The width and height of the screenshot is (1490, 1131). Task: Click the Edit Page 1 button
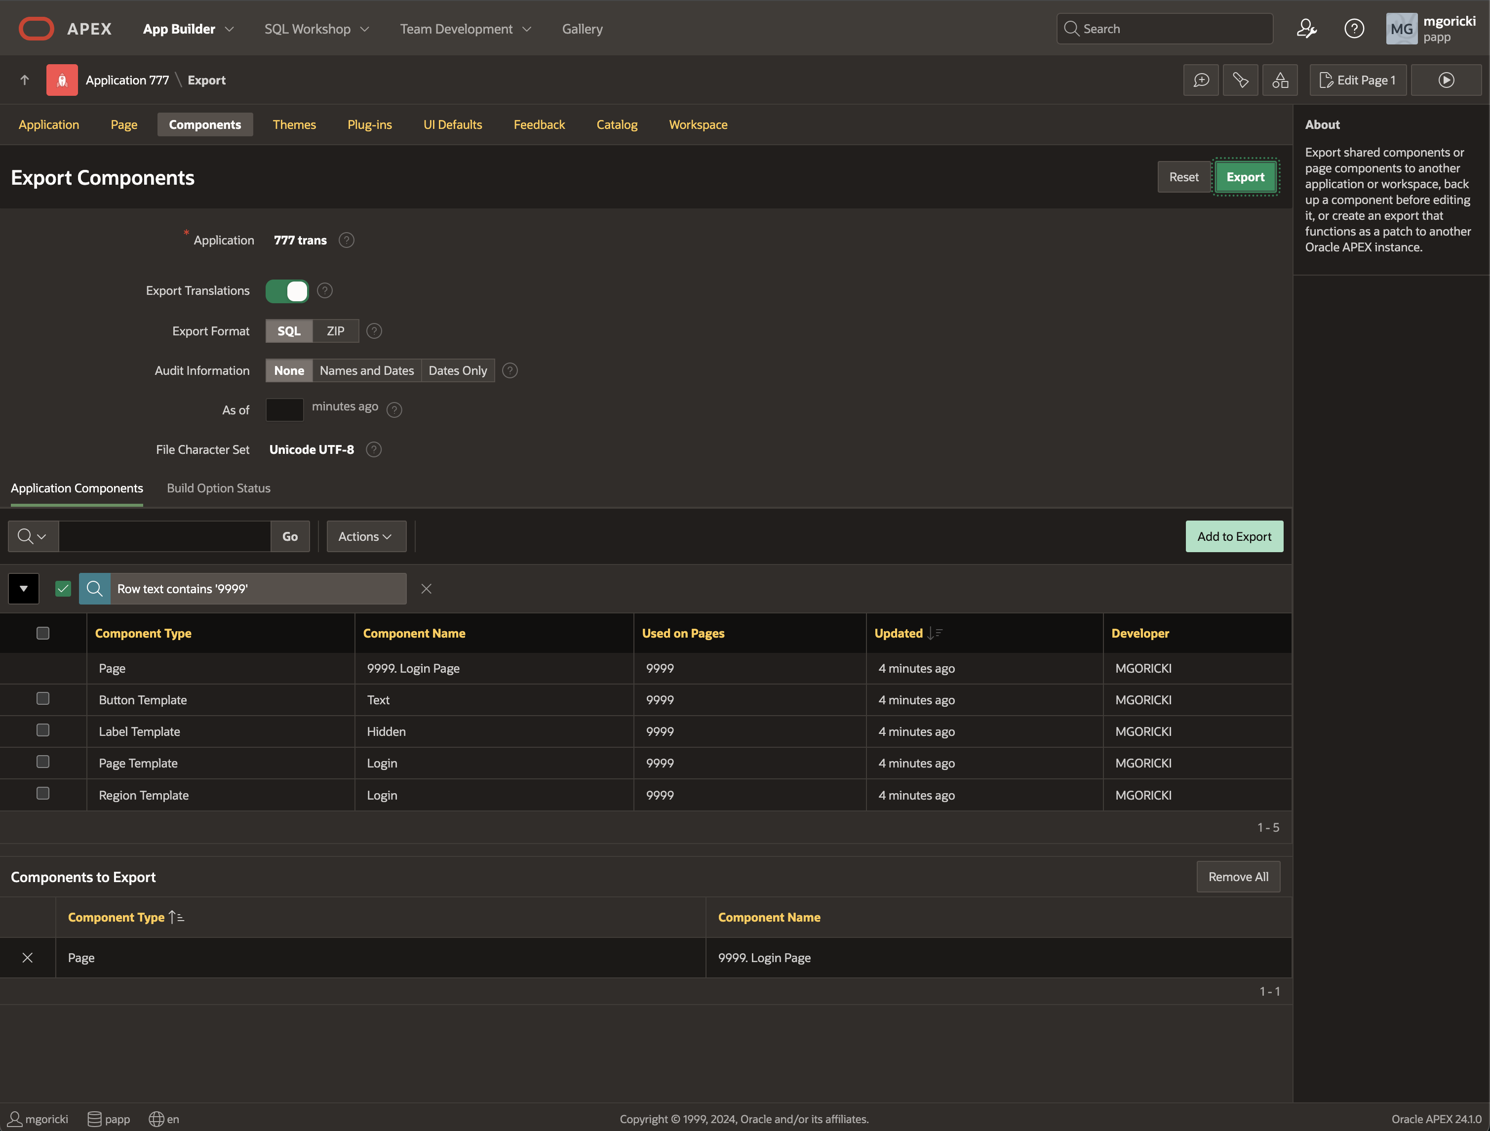(x=1357, y=80)
